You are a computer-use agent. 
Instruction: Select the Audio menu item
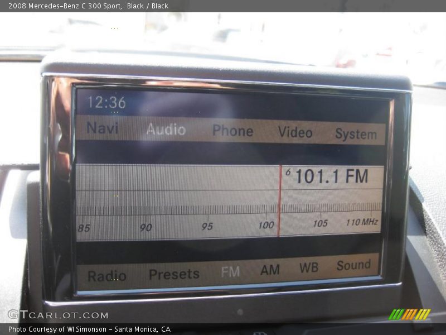pos(166,130)
